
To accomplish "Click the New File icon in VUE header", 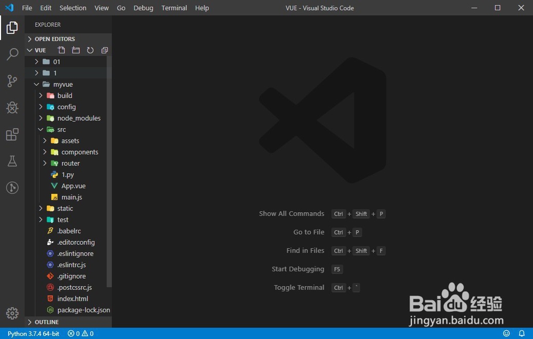I will [x=61, y=50].
